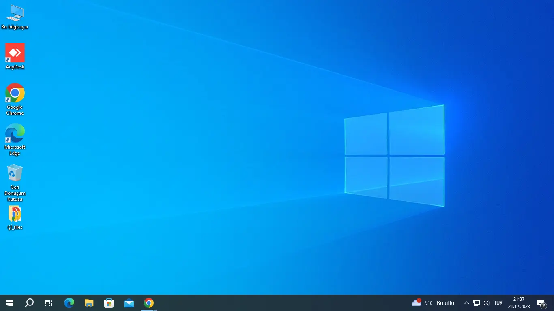Open Microsoft Store from taskbar
This screenshot has height=311, width=554.
click(x=109, y=303)
